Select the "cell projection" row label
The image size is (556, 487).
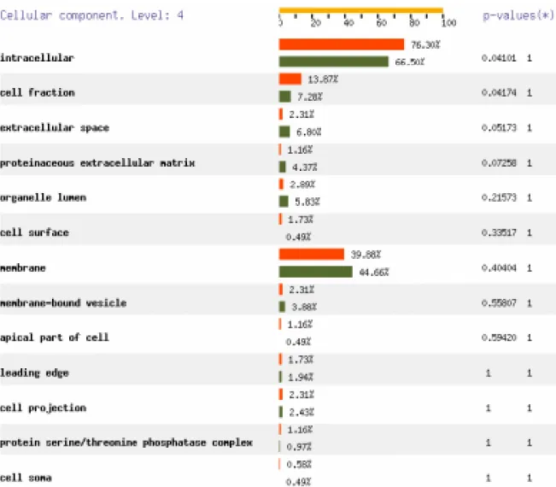[x=43, y=408]
